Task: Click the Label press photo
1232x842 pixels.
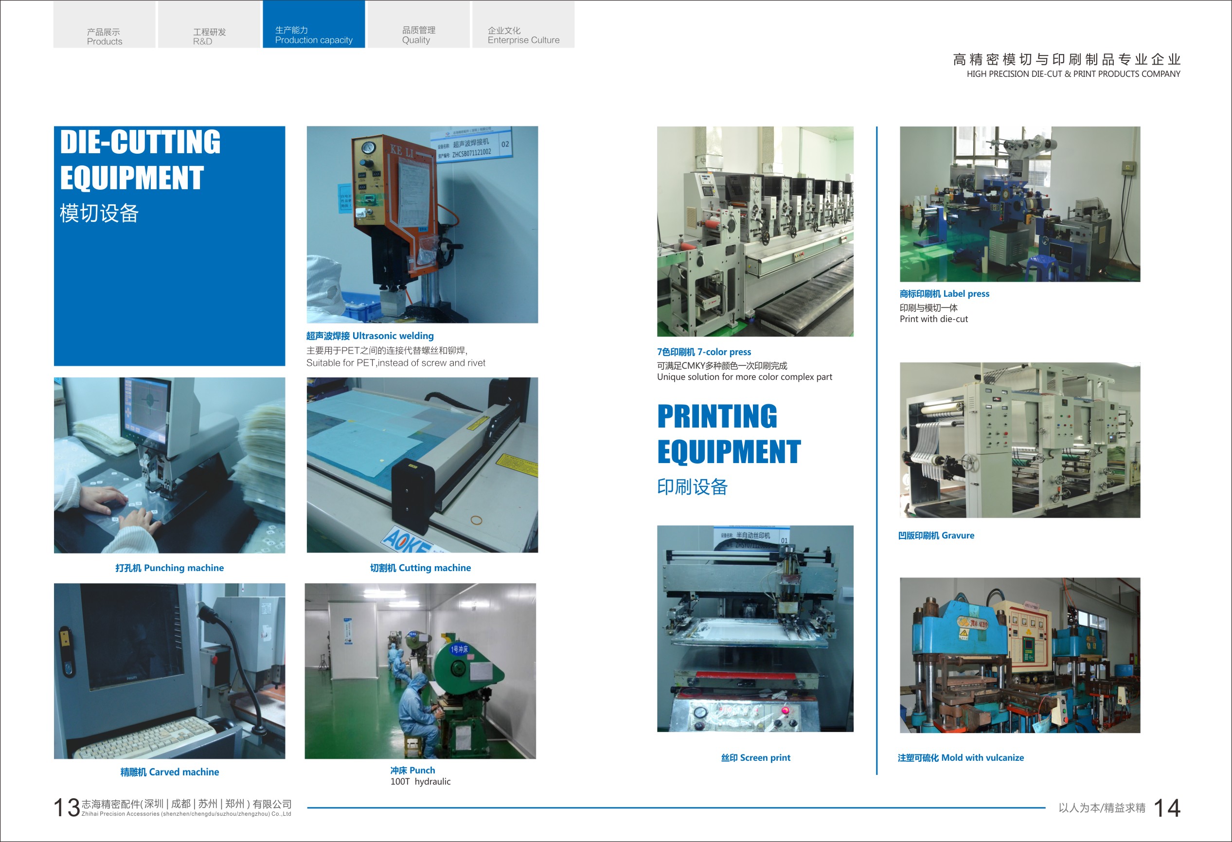Action: [1019, 204]
